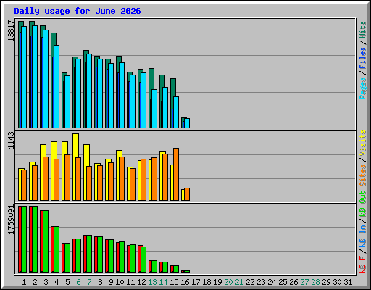Click the green kB Out bar for day 2
Screen dimensions: 371x290
pyautogui.click(x=35, y=239)
